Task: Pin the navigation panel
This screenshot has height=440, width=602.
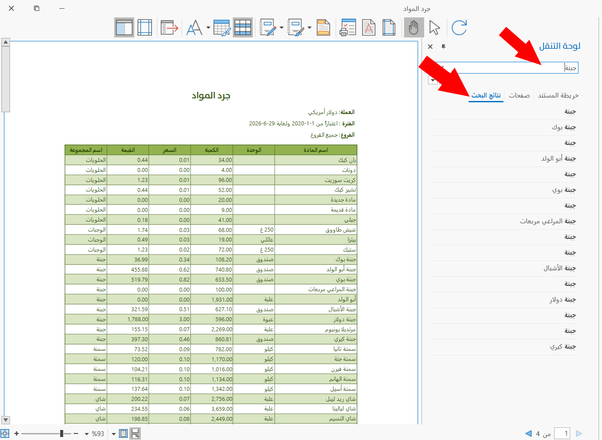Action: point(443,47)
